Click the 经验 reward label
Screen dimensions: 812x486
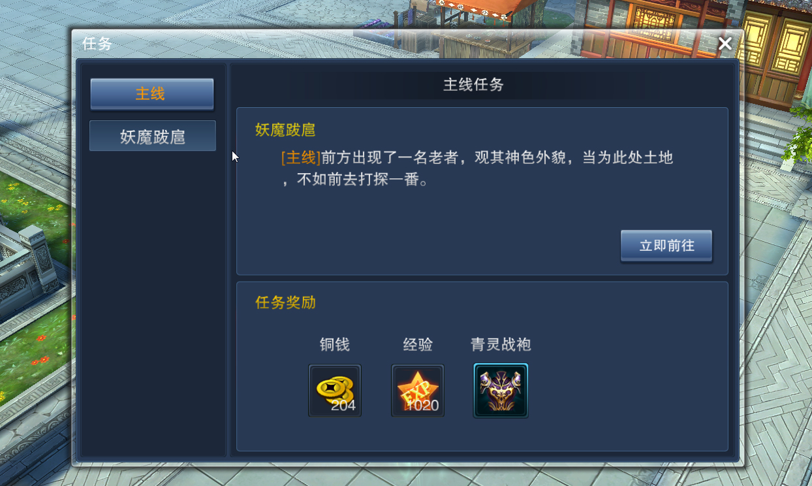418,344
